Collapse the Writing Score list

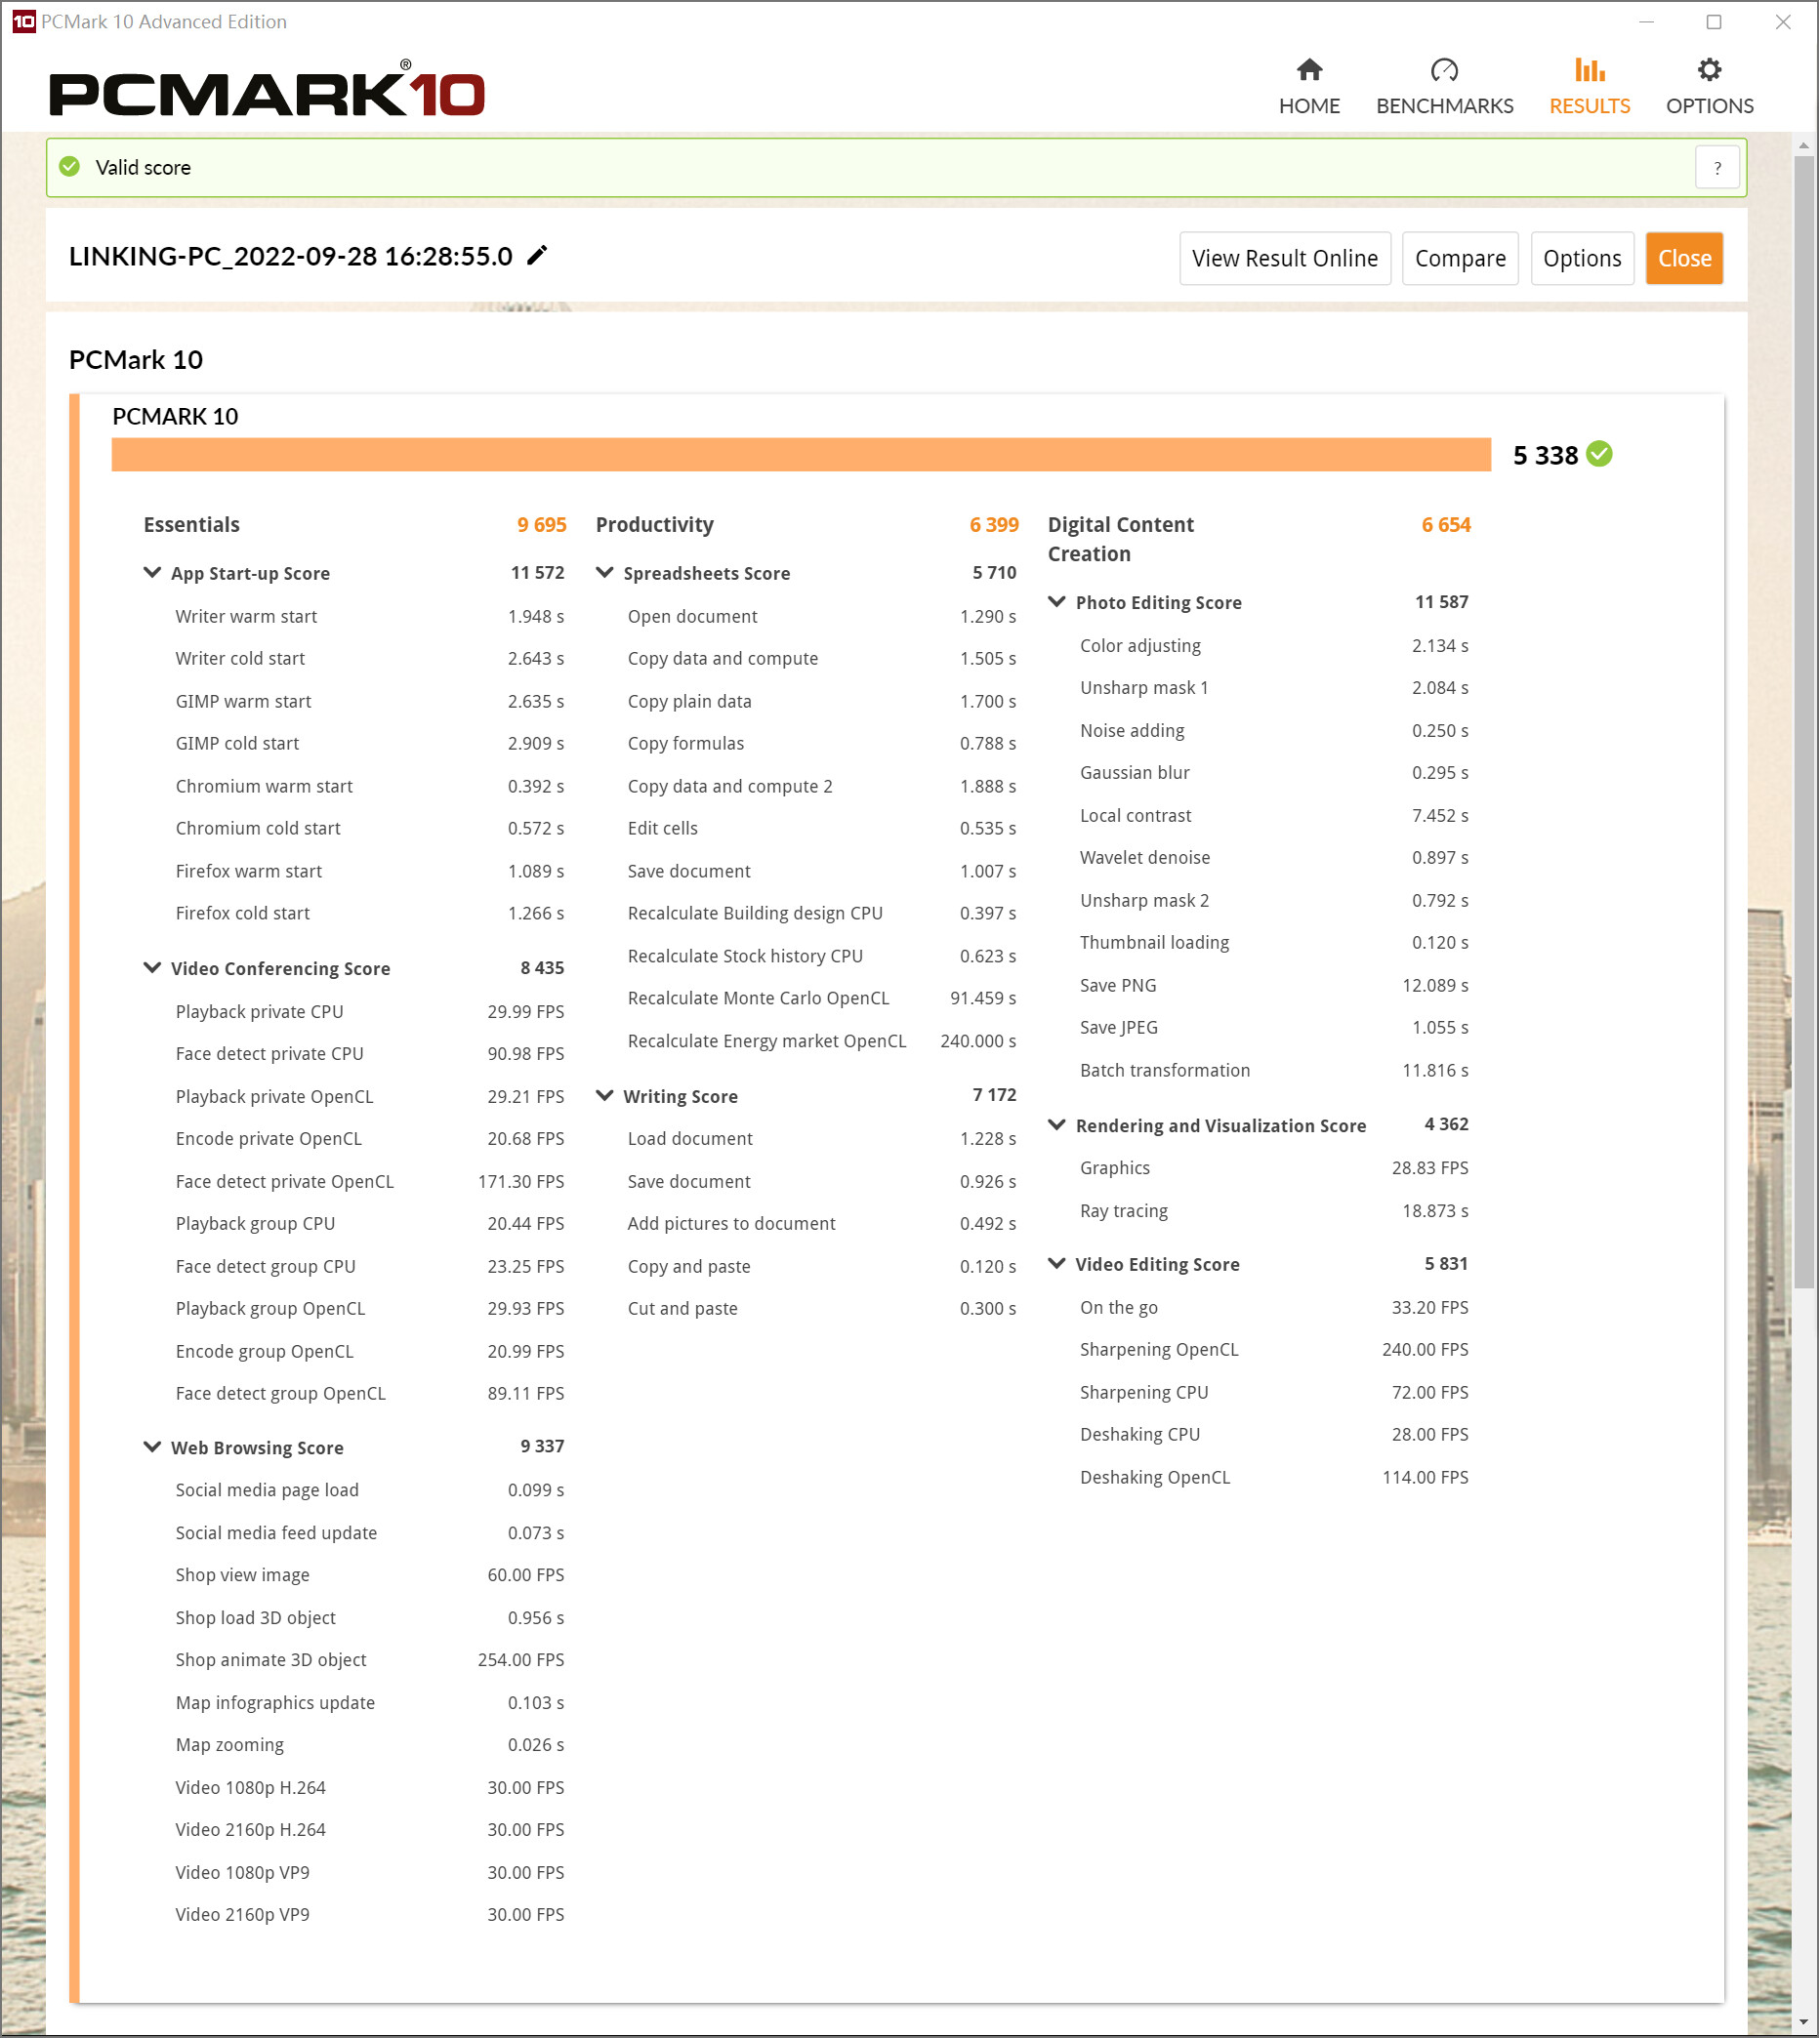tap(604, 1095)
